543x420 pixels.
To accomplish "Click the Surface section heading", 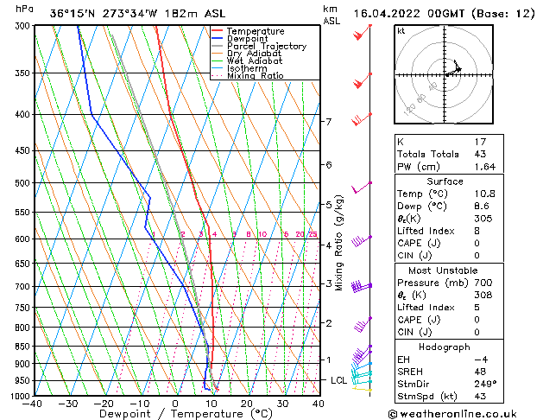I will 445,181.
